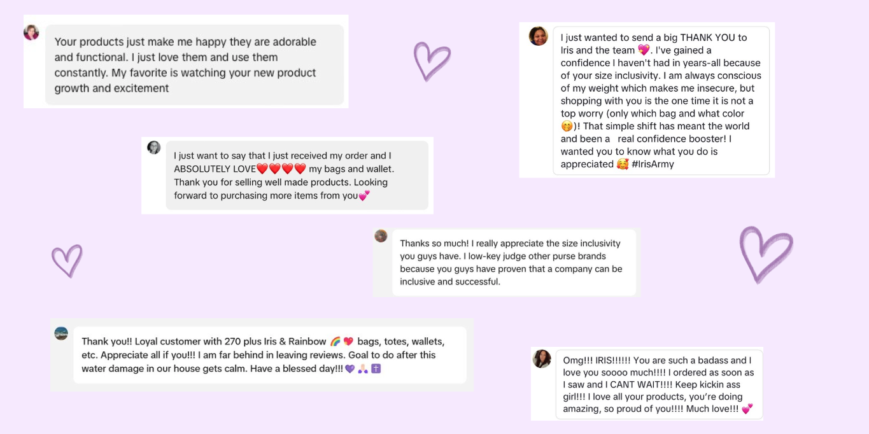Click the adorable and functional review bubble

(194, 65)
